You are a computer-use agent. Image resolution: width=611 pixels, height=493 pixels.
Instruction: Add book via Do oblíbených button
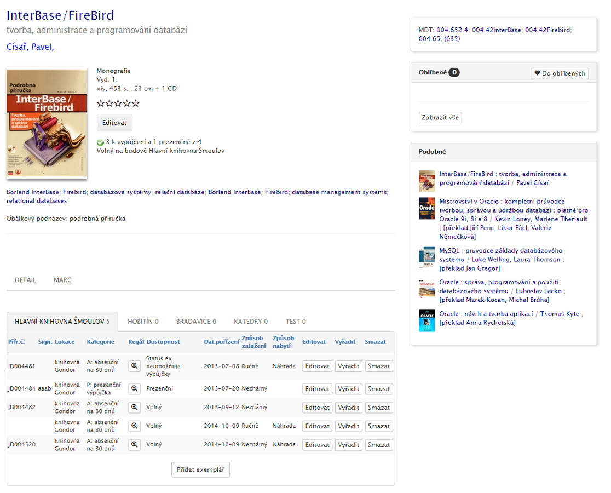click(560, 73)
